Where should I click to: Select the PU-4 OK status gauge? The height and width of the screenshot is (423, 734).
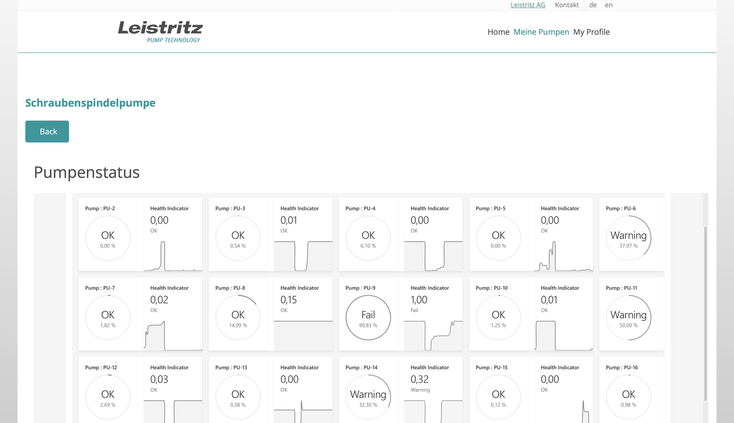[368, 238]
